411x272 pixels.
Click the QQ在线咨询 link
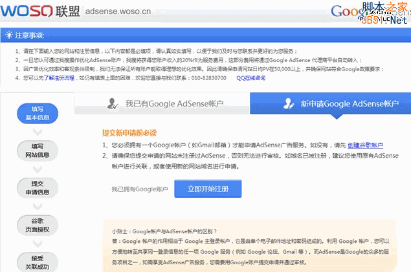tap(250, 78)
